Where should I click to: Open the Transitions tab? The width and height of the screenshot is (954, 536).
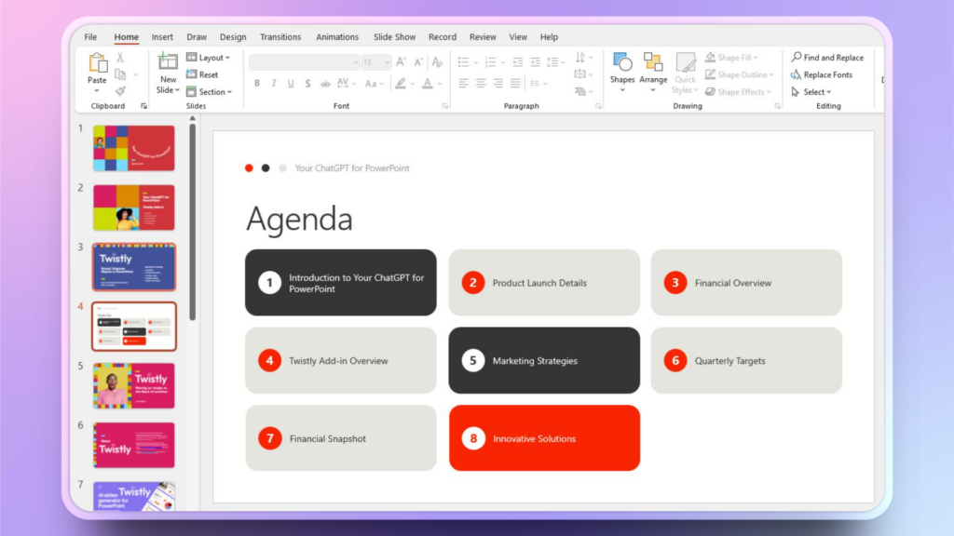280,37
